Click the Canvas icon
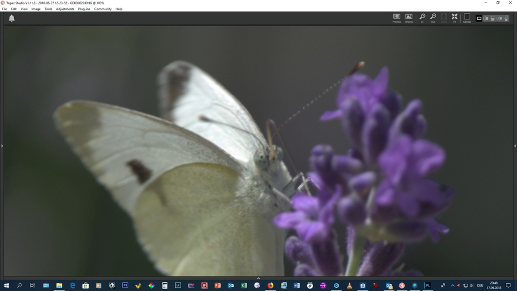The image size is (517, 291). click(x=467, y=18)
